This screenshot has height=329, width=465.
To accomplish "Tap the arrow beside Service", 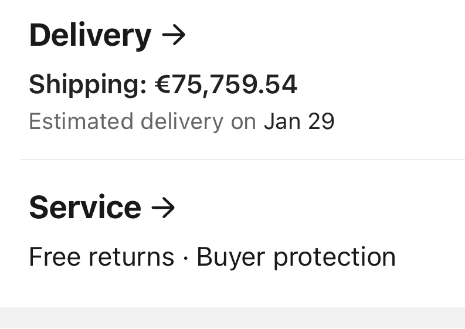I will coord(163,208).
